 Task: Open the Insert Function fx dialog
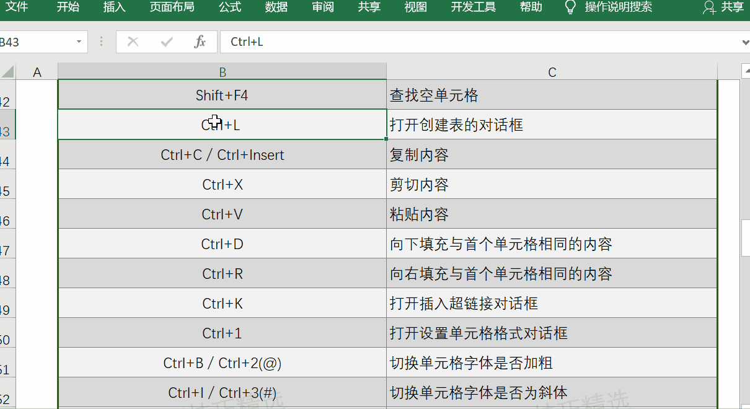200,42
